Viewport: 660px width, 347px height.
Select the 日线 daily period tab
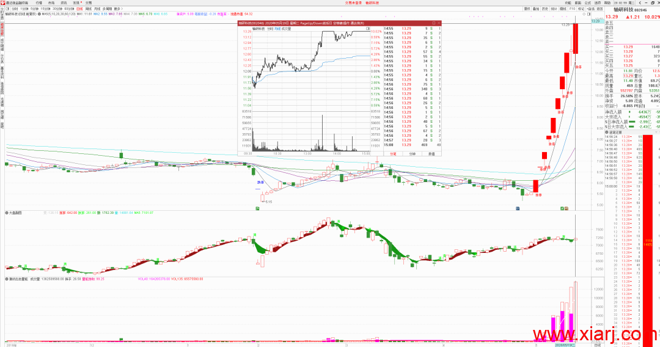(79, 9)
